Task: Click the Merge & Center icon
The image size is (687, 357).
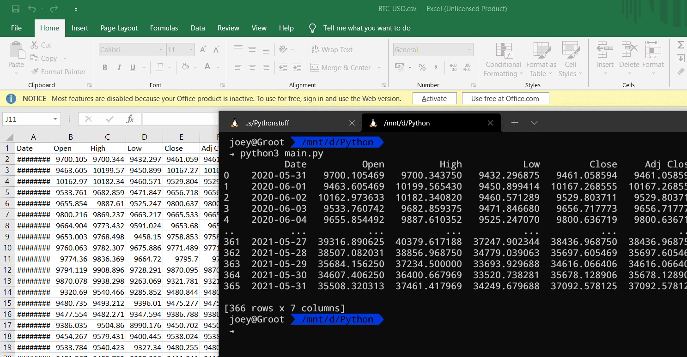Action: pyautogui.click(x=315, y=67)
